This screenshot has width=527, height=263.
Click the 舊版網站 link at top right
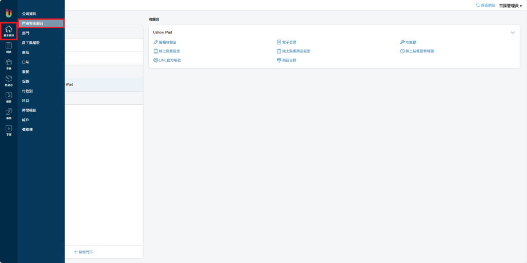point(485,5)
